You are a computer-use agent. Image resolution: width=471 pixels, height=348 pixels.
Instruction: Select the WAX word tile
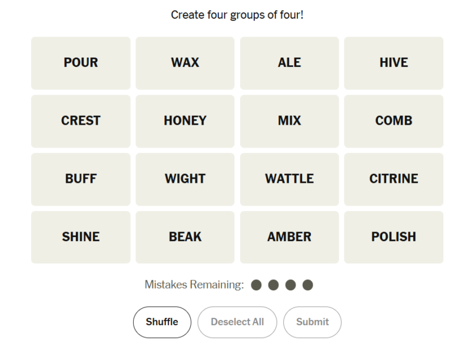185,63
